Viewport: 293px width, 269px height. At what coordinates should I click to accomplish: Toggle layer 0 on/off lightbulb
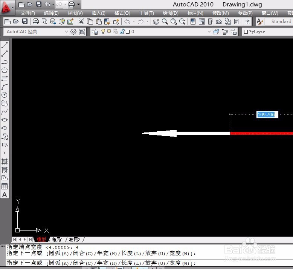(103, 31)
